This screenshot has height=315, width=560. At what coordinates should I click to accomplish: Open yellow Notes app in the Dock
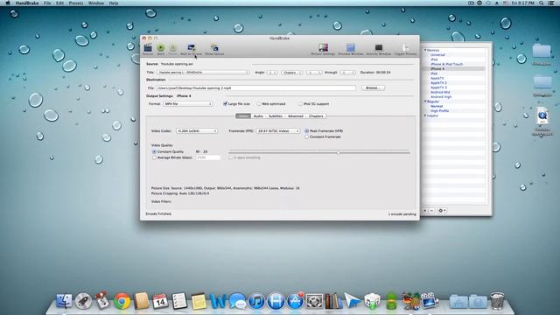199,301
